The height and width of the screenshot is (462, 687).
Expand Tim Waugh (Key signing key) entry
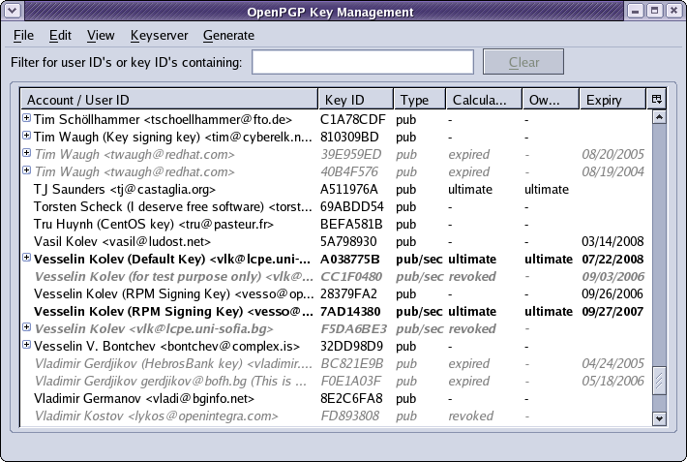pyautogui.click(x=27, y=136)
